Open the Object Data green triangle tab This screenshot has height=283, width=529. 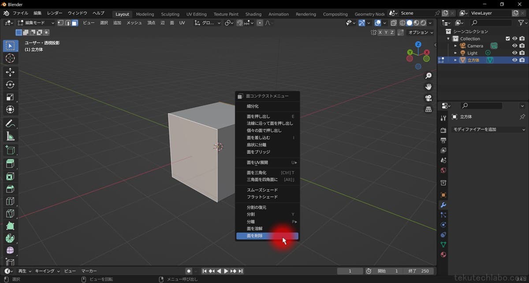[x=443, y=245]
